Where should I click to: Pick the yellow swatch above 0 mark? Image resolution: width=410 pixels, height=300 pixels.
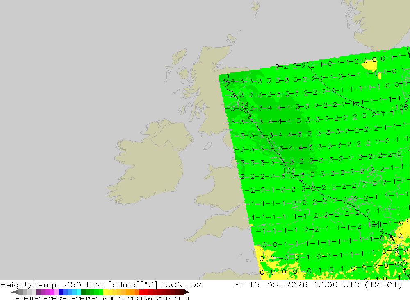coord(106,292)
